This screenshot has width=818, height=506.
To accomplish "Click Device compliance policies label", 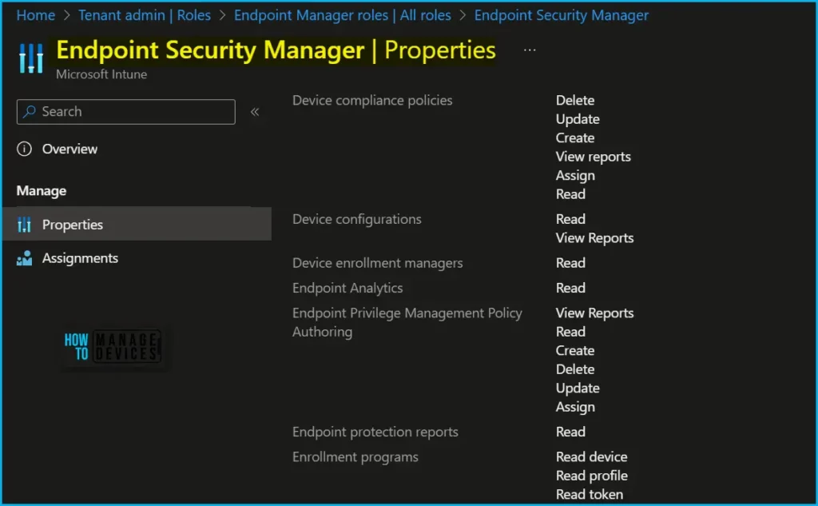I will (372, 100).
